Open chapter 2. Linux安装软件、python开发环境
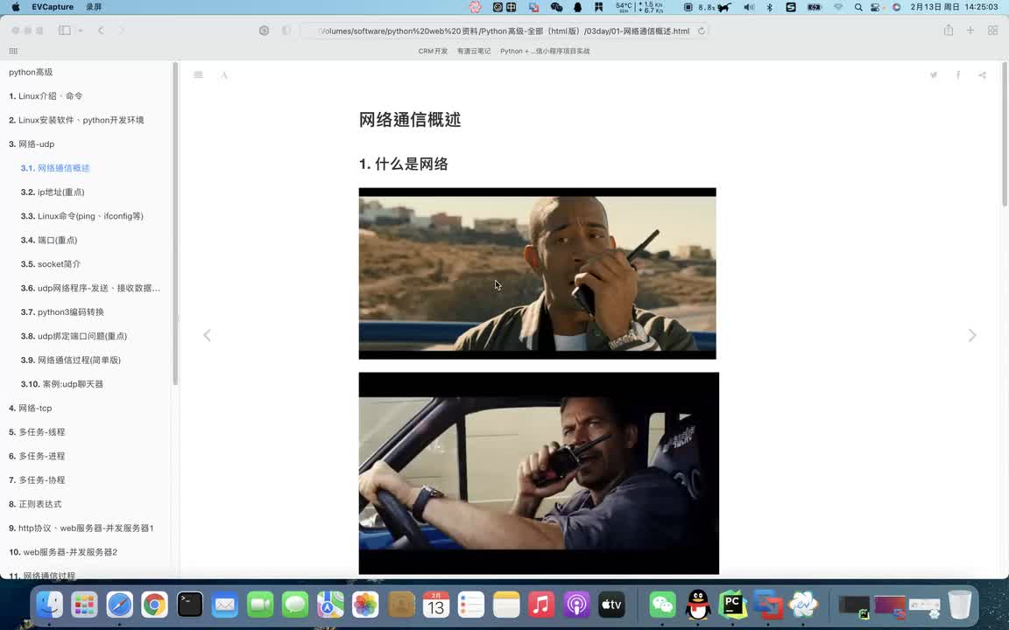Viewport: 1009px width, 630px height. (x=76, y=120)
